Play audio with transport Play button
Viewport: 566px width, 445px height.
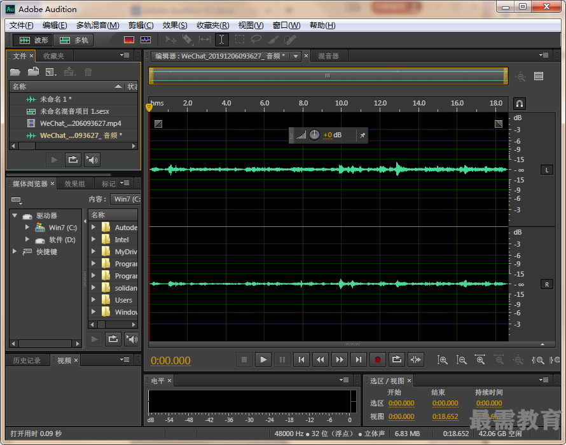point(263,359)
